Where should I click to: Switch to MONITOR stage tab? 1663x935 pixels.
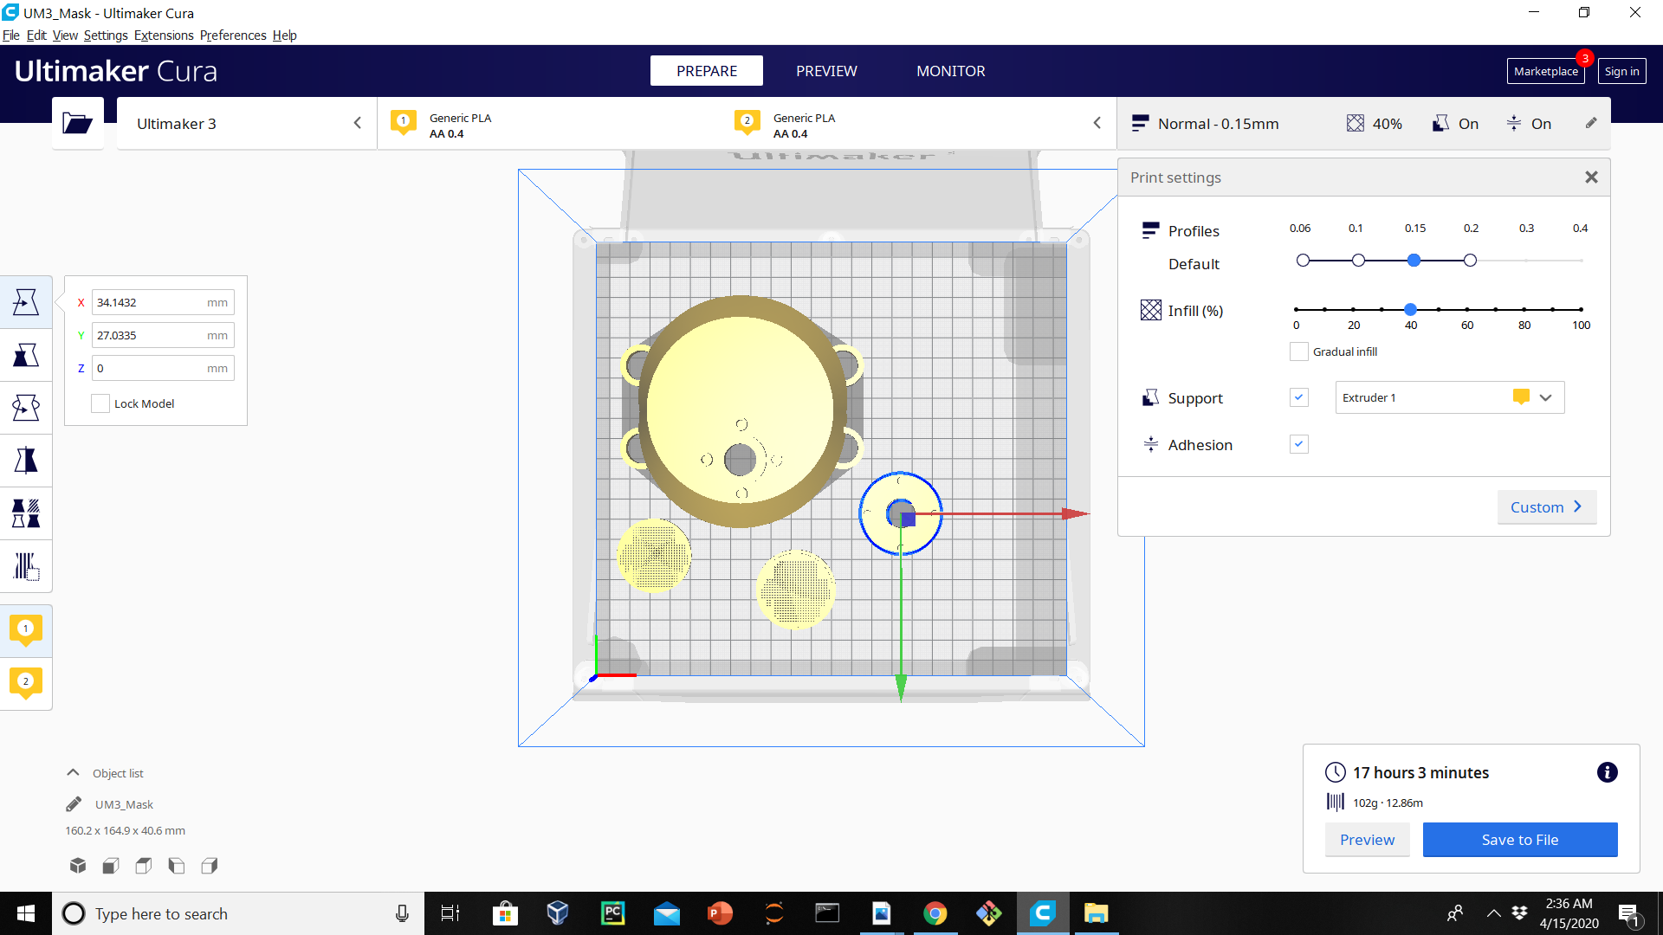click(950, 71)
